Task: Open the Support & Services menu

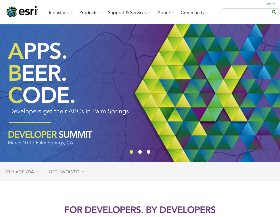Action: coord(129,12)
